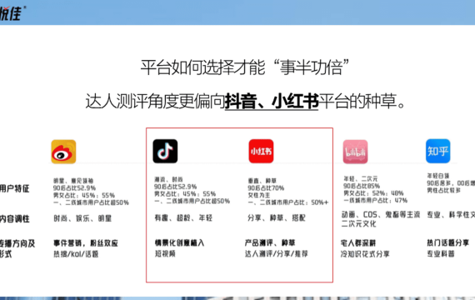Click 短视频 text under Douyin column
This screenshot has height=300, width=475.
(165, 253)
